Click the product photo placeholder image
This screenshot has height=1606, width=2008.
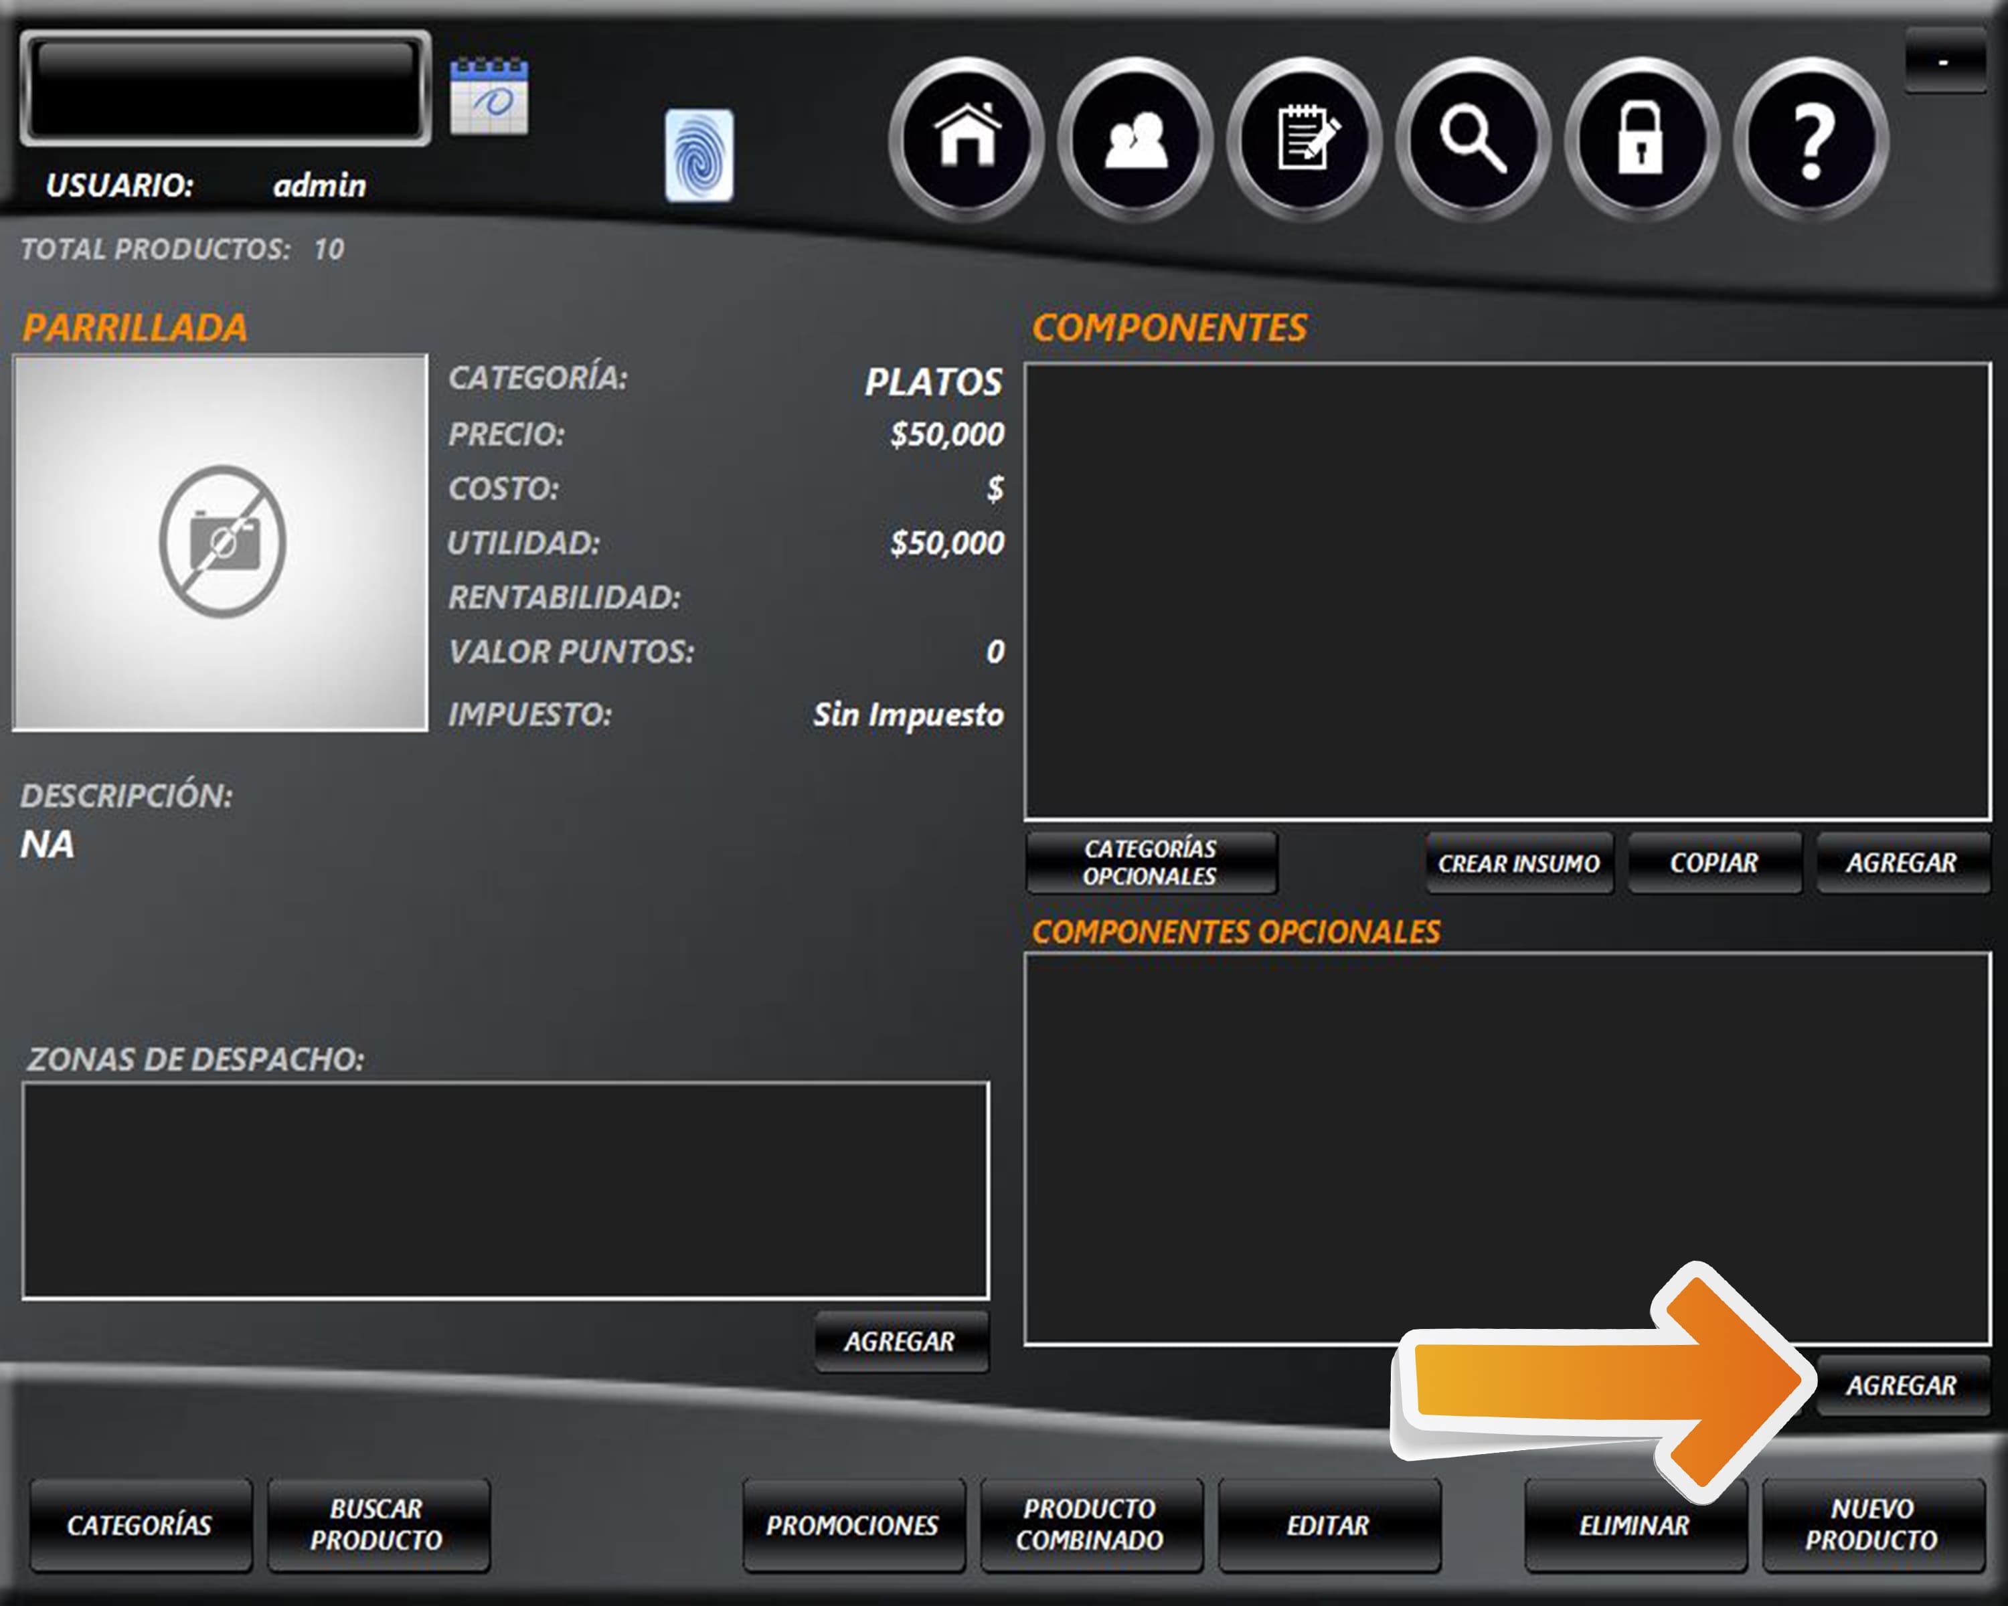[221, 542]
